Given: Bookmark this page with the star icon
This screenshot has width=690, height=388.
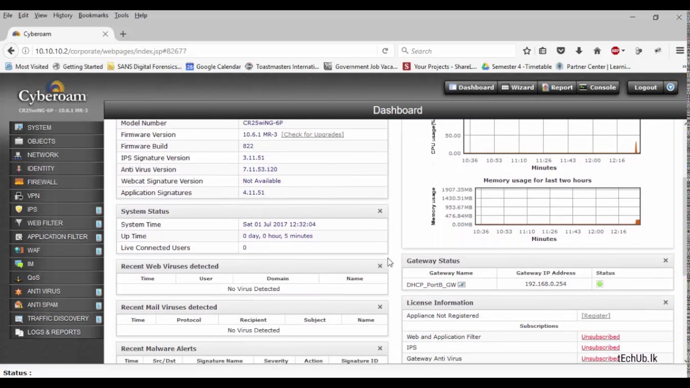Looking at the screenshot, I should [x=527, y=51].
